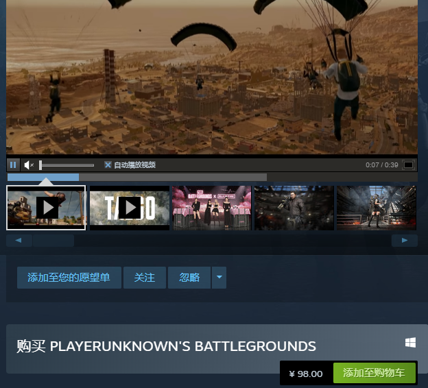This screenshot has height=388, width=428.
Task: Uncheck the 自动播放视频 autoplay checkbox
Action: pos(108,165)
